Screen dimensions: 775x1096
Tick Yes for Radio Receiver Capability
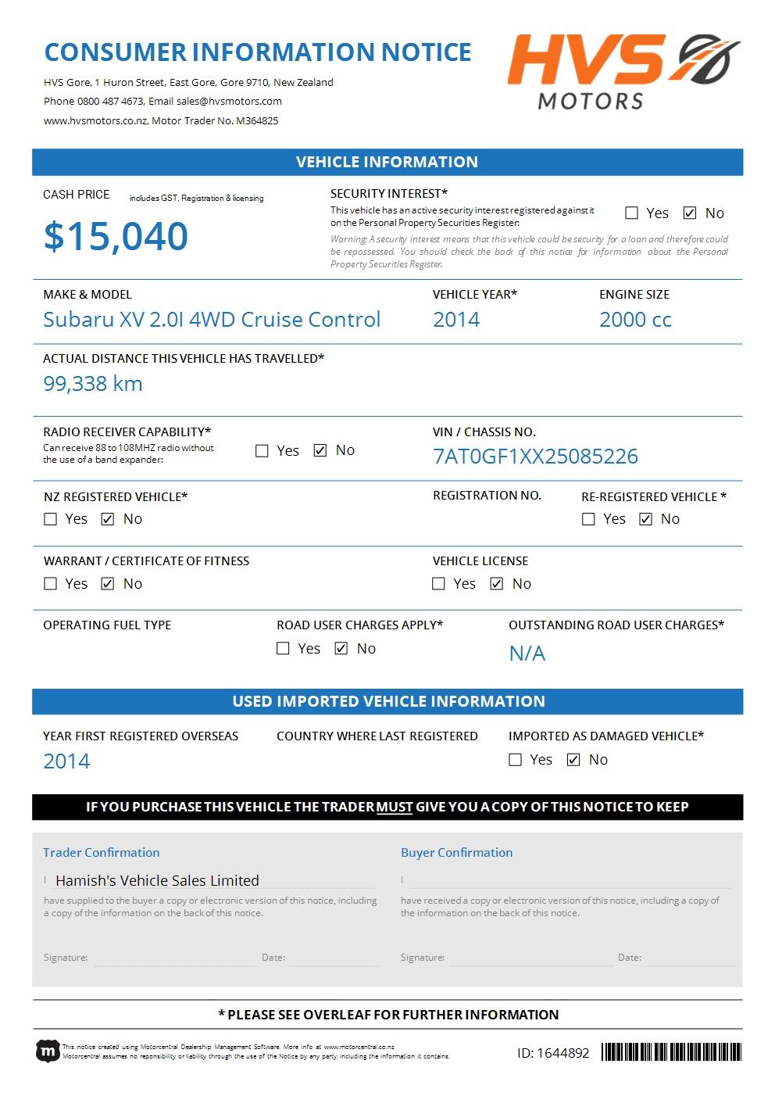[262, 450]
